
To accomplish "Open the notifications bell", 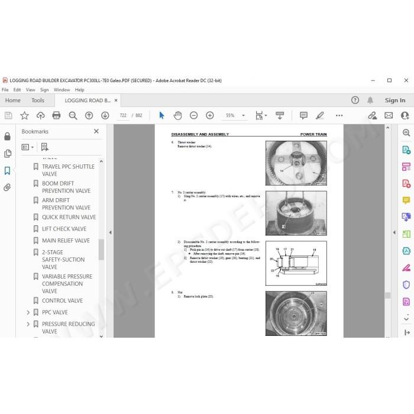I will [x=370, y=100].
